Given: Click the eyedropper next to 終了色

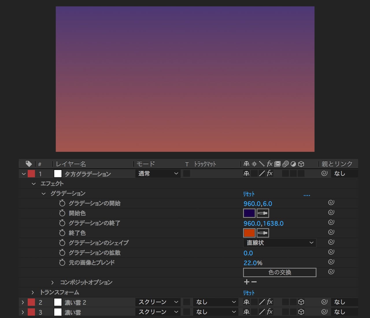Looking at the screenshot, I should point(263,233).
